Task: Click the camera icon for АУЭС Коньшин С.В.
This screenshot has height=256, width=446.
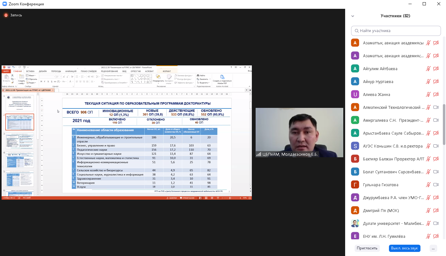Action: (x=436, y=146)
